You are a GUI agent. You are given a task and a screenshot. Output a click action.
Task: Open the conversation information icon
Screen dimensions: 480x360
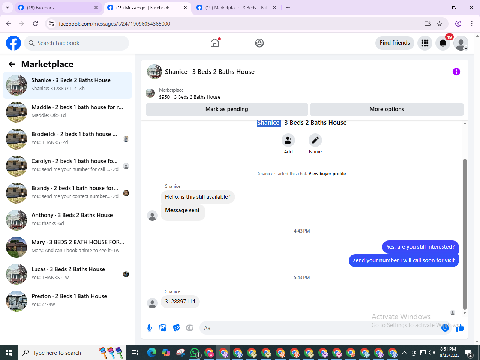456,72
